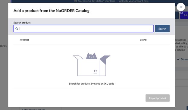Click the blue Search button
Screen dimensions: 188x110
(162, 29)
